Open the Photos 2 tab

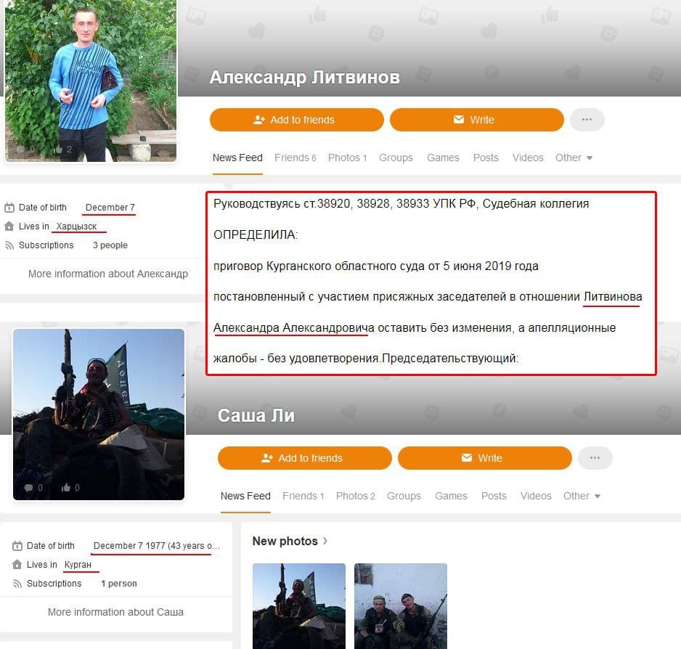[355, 496]
